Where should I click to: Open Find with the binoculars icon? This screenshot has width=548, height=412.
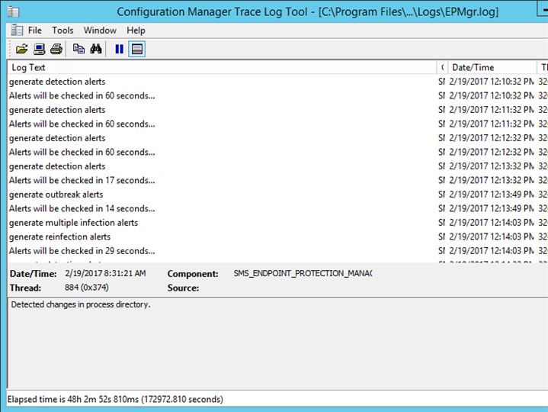pyautogui.click(x=96, y=49)
